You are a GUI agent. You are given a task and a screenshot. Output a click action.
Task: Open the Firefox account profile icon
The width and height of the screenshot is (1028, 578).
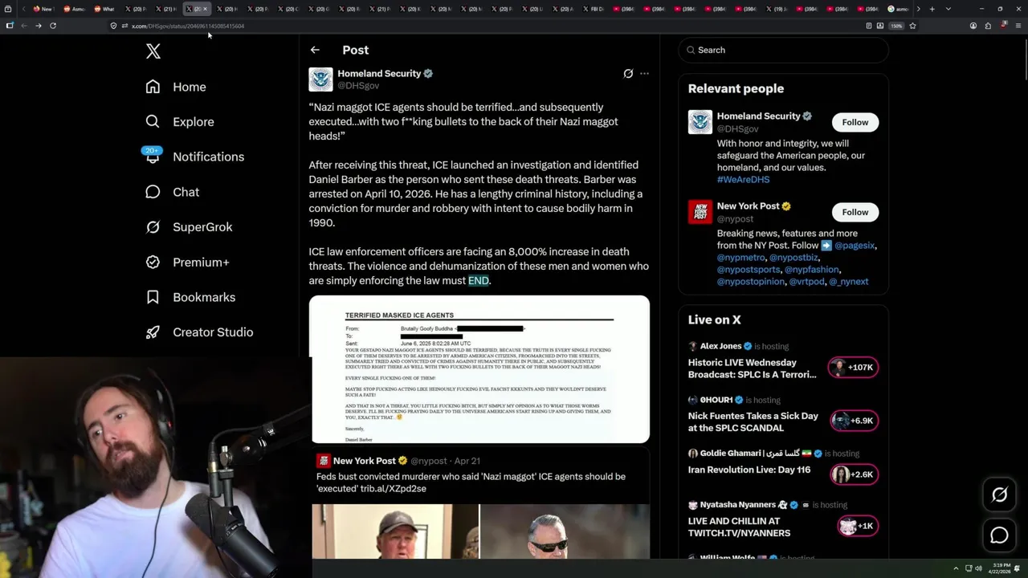tap(973, 26)
